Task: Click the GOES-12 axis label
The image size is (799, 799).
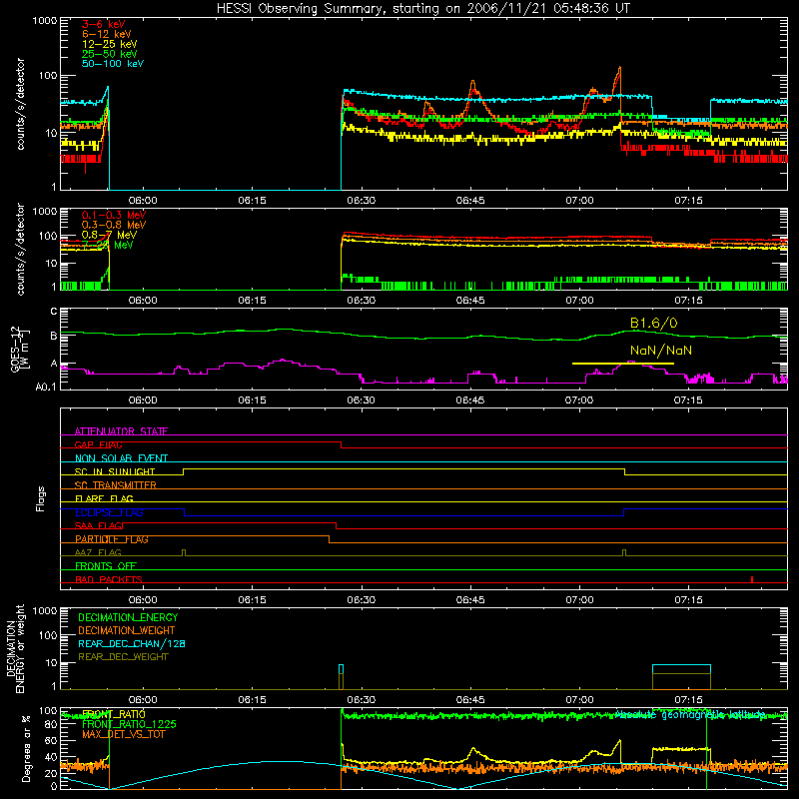Action: (15, 350)
